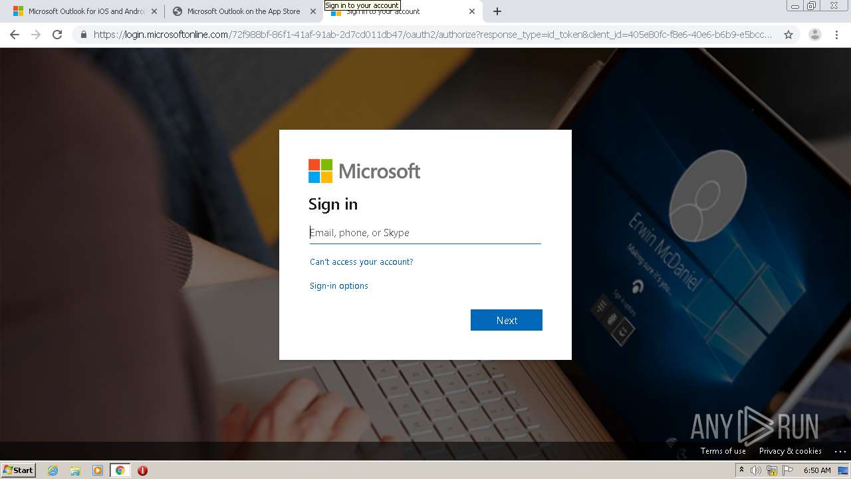
Task: Open the Chrome profile avatar
Action: (815, 35)
